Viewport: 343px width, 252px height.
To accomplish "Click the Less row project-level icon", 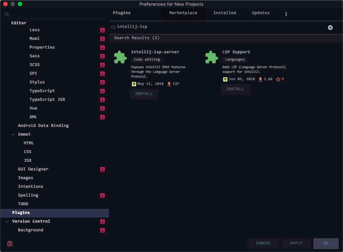I will (103, 30).
